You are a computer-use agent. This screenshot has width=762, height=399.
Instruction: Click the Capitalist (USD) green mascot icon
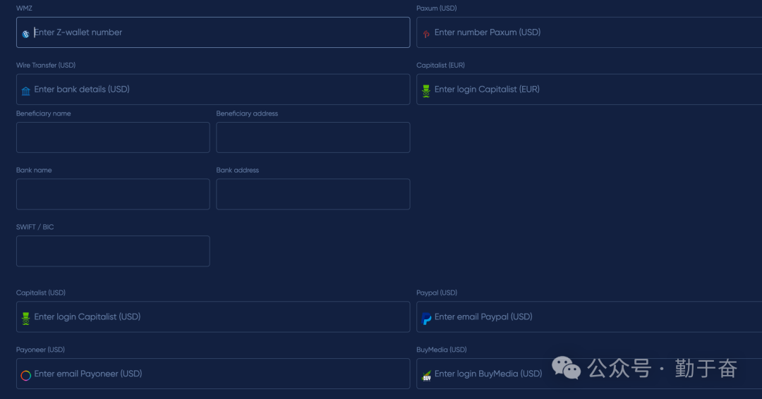[26, 319]
